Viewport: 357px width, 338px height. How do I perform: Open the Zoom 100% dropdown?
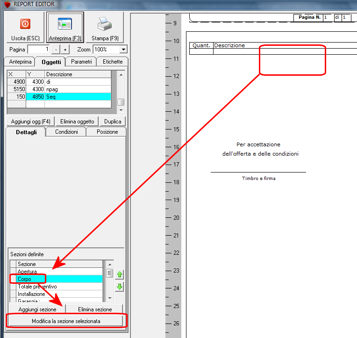[x=123, y=50]
